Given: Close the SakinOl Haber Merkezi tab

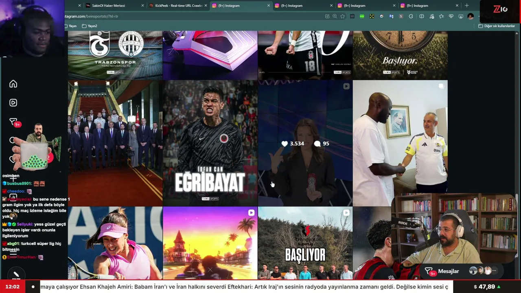Looking at the screenshot, I should 142,6.
